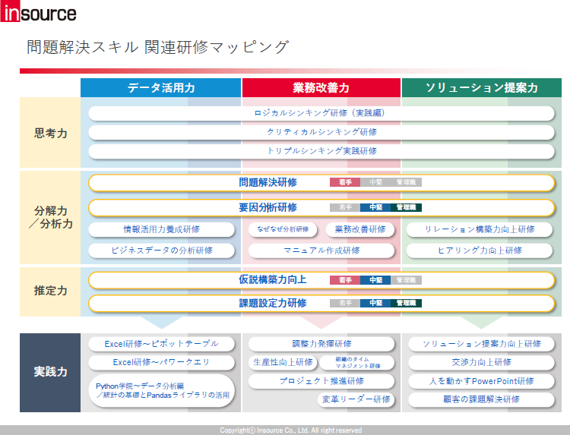Viewport: 570px width, 435px height.
Task: Click 中堅 tag next to 仮説構築力向上
Action: click(375, 280)
